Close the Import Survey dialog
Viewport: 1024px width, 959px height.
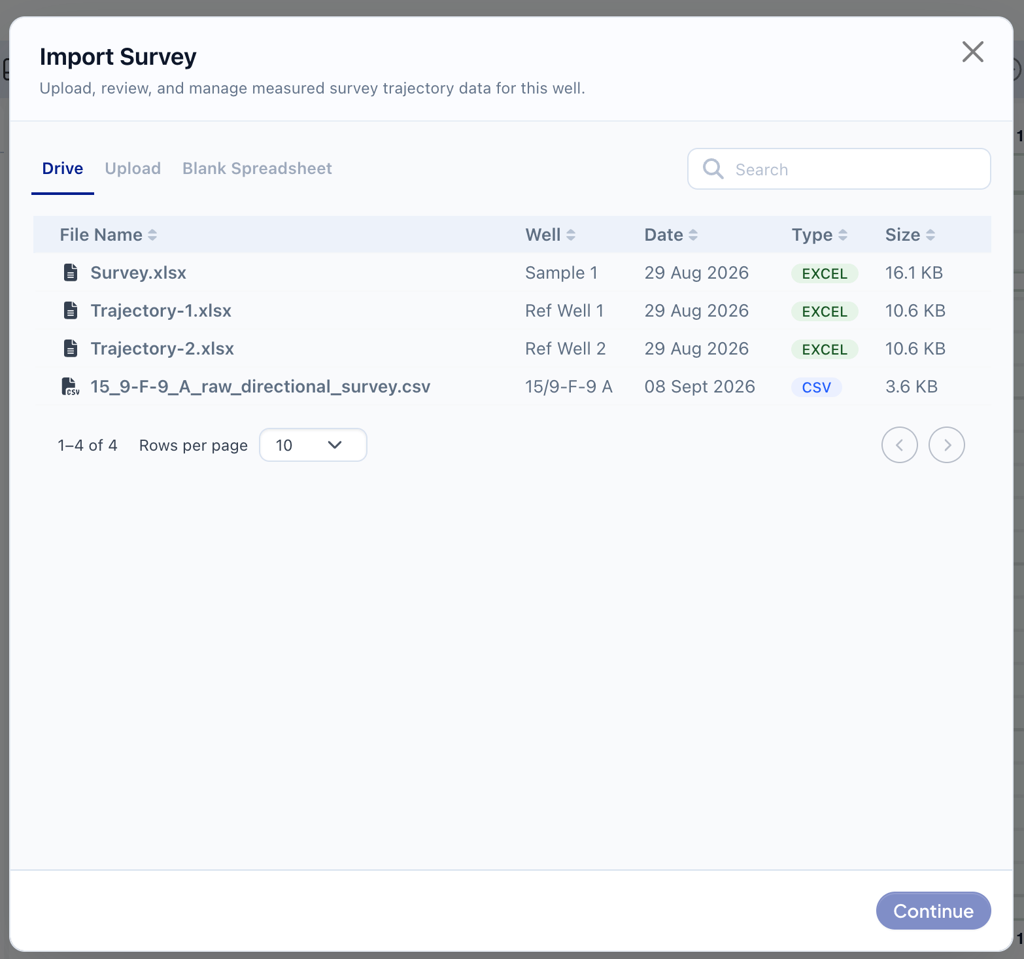pyautogui.click(x=973, y=52)
